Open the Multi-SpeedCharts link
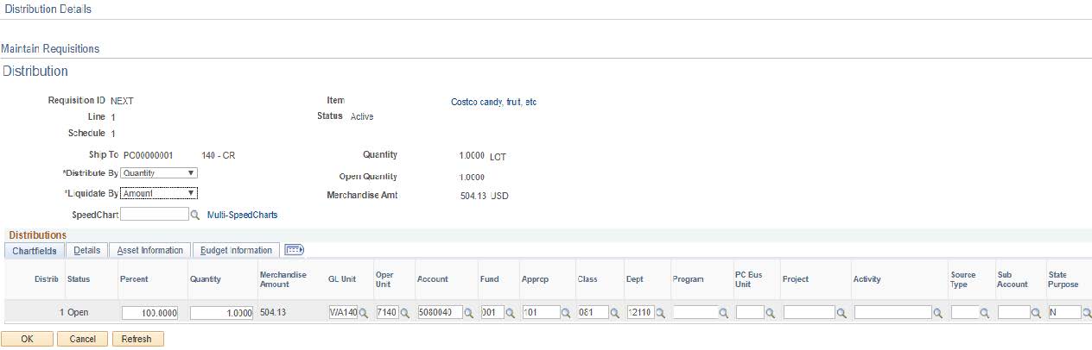 point(243,215)
